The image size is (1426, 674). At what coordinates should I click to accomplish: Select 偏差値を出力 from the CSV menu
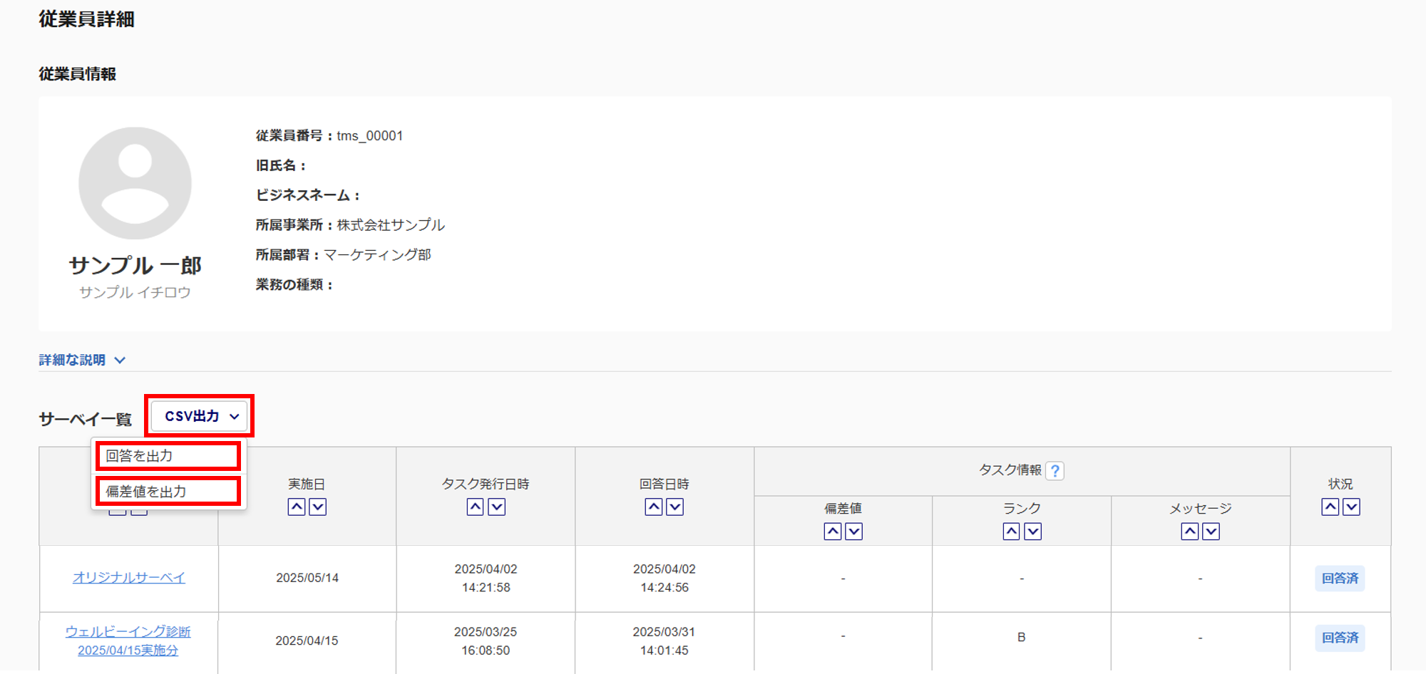(x=168, y=492)
